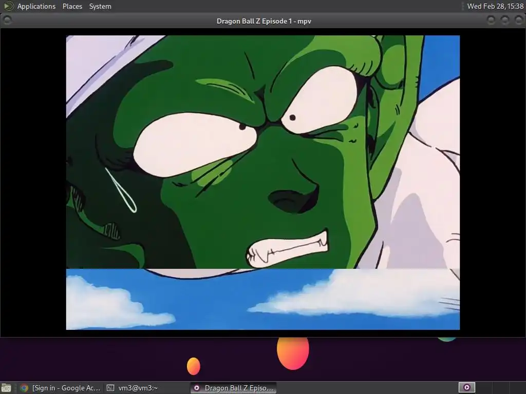The width and height of the screenshot is (526, 394).
Task: Click the mpv play icon in taskbar entry
Action: pos(197,388)
